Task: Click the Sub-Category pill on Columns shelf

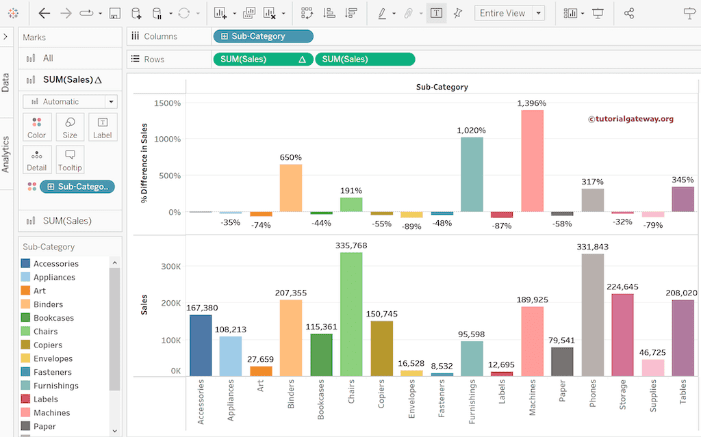Action: point(264,36)
